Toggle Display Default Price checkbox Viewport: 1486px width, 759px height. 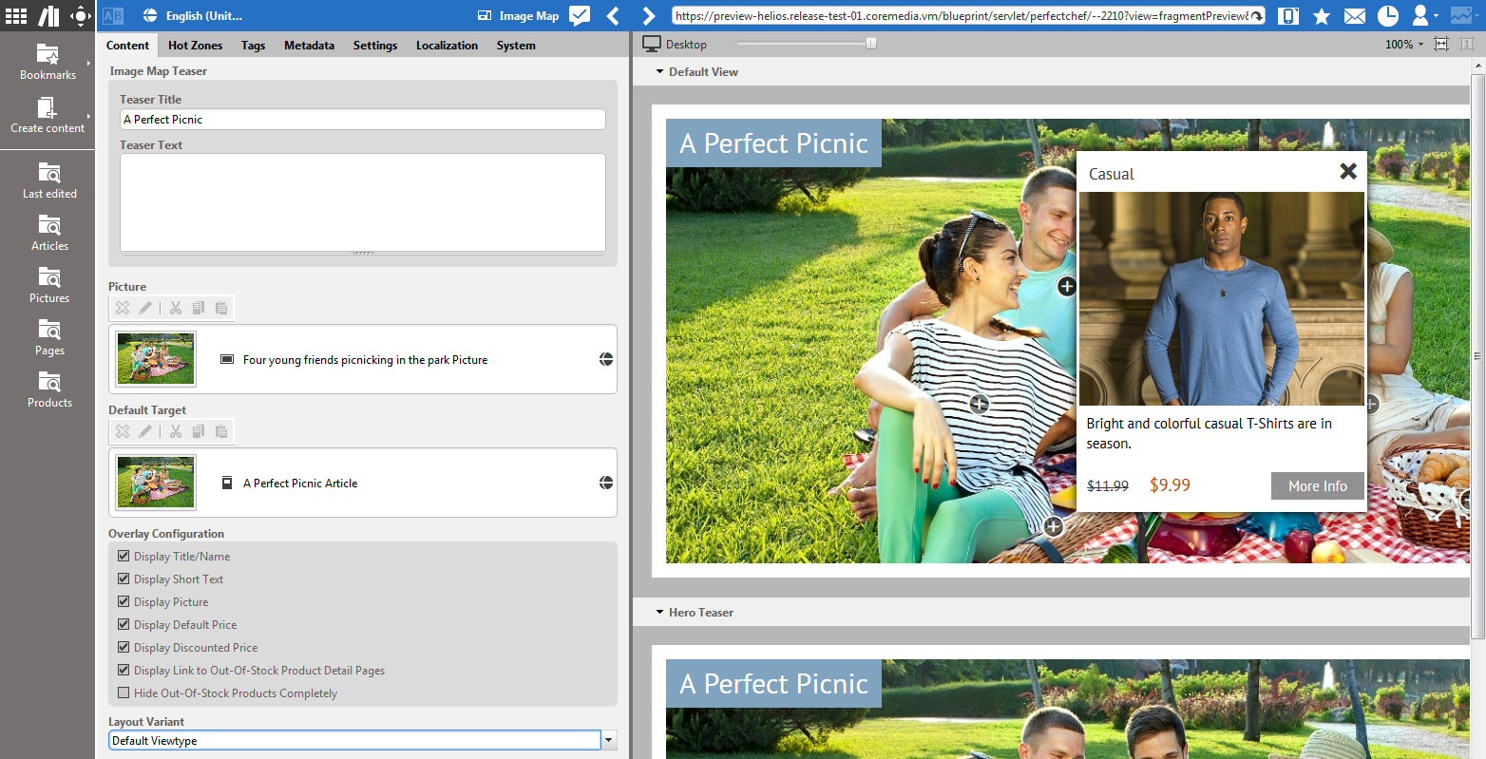pos(124,624)
